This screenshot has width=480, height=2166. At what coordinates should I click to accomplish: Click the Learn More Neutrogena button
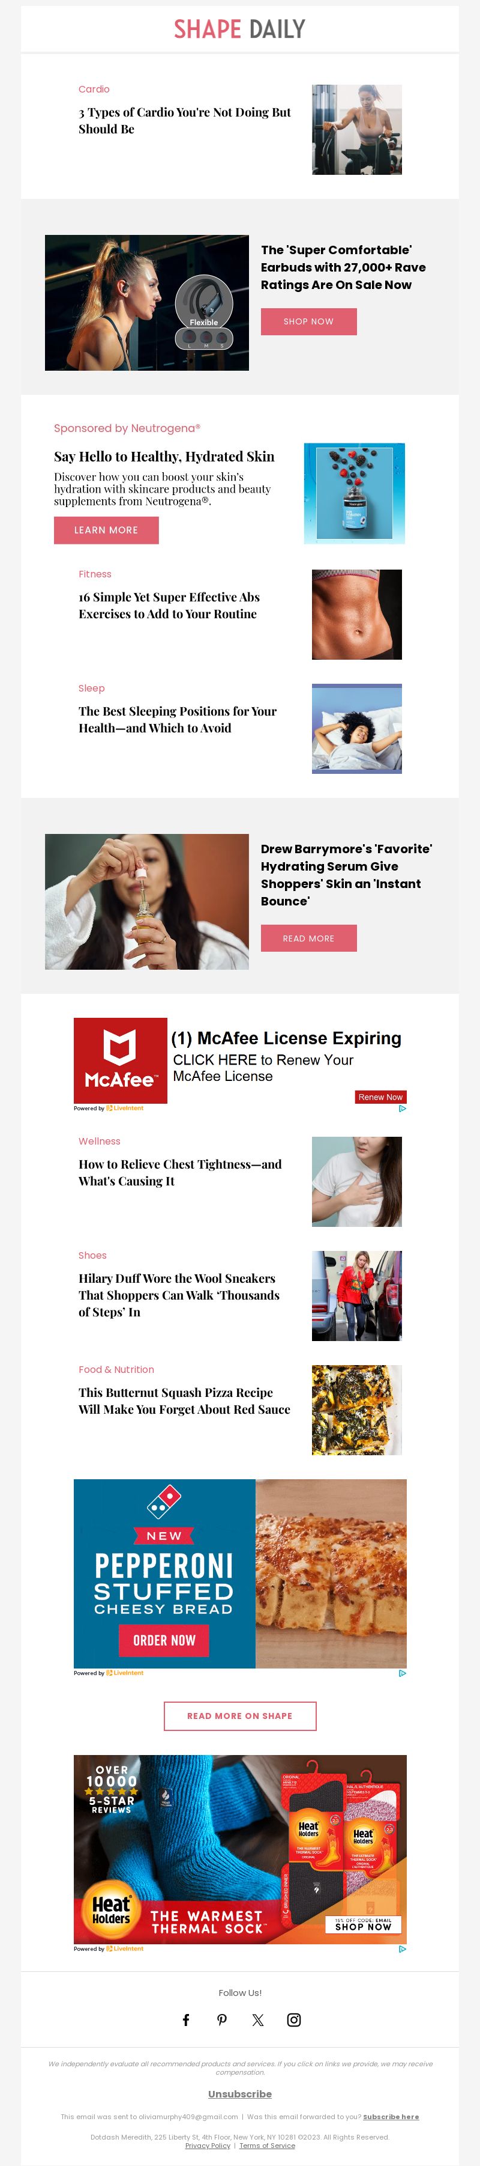pyautogui.click(x=106, y=530)
